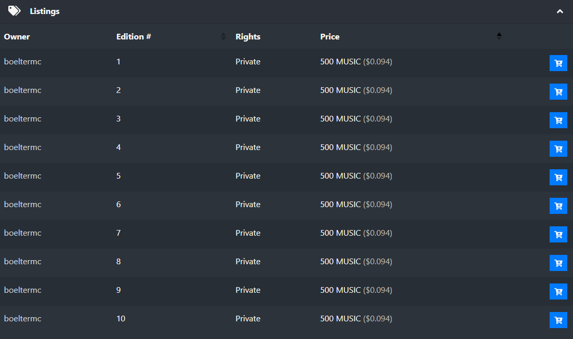The width and height of the screenshot is (573, 339).
Task: Add edition 5 to the cart
Action: 558,177
